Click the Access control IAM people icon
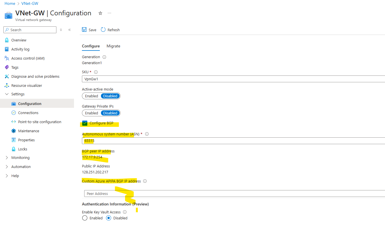Viewport: 385px width, 227px height. point(7,58)
